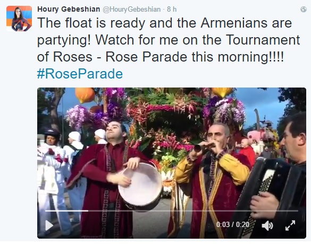Image resolution: width=311 pixels, height=244 pixels.
Task: Click the tweet text about the float
Action: click(x=169, y=40)
